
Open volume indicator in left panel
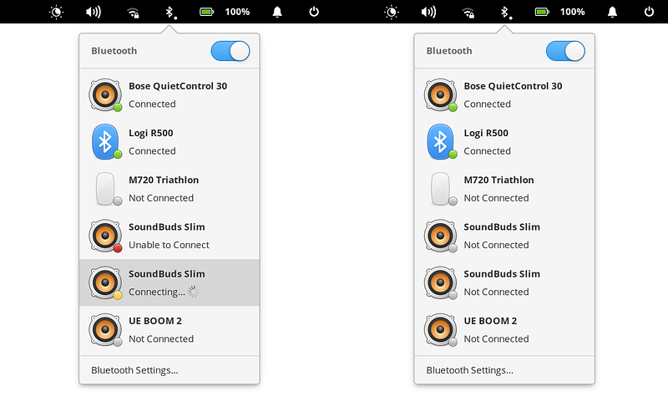point(94,12)
